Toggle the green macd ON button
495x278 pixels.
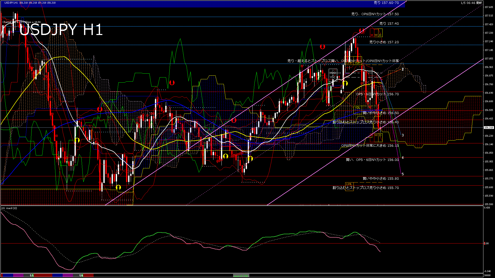tap(241, 276)
